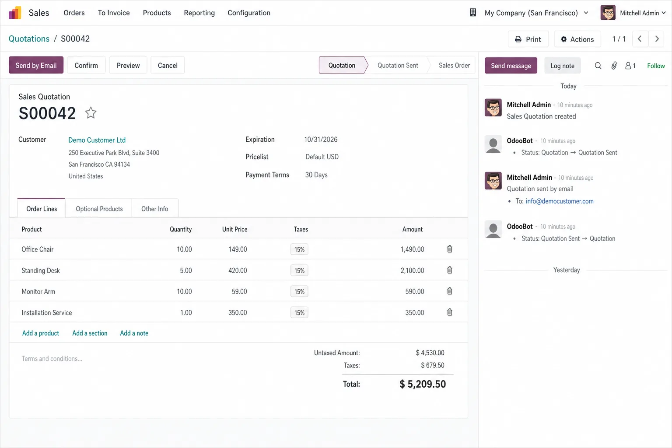Screen dimensions: 672x448
Task: Open the Products menu
Action: [157, 13]
